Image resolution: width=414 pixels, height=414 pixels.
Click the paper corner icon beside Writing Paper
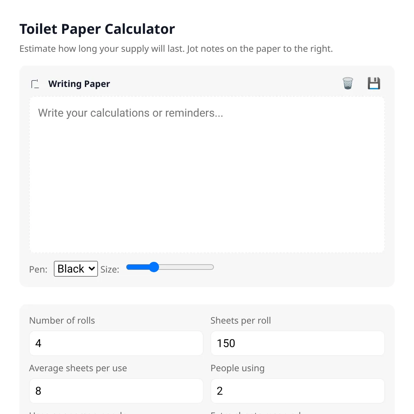(35, 84)
